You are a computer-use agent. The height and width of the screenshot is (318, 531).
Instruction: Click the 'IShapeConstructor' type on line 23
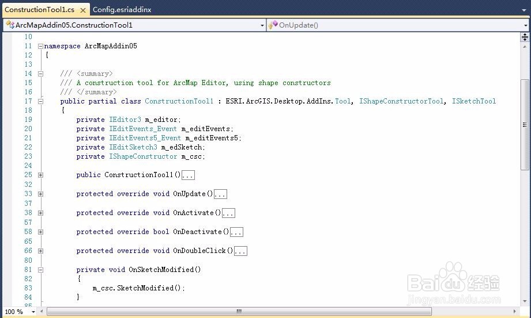click(x=143, y=156)
